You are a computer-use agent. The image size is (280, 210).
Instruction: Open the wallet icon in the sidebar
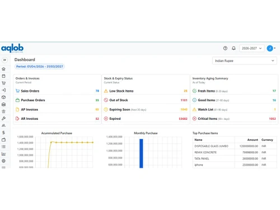point(3,139)
